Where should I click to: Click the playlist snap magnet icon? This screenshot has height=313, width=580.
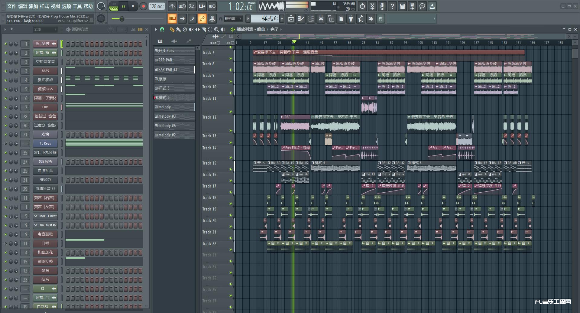pos(162,29)
